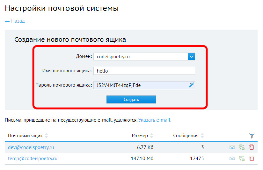Open the Указать e-mail link
Viewport: 263px width, 170px height.
[x=155, y=120]
